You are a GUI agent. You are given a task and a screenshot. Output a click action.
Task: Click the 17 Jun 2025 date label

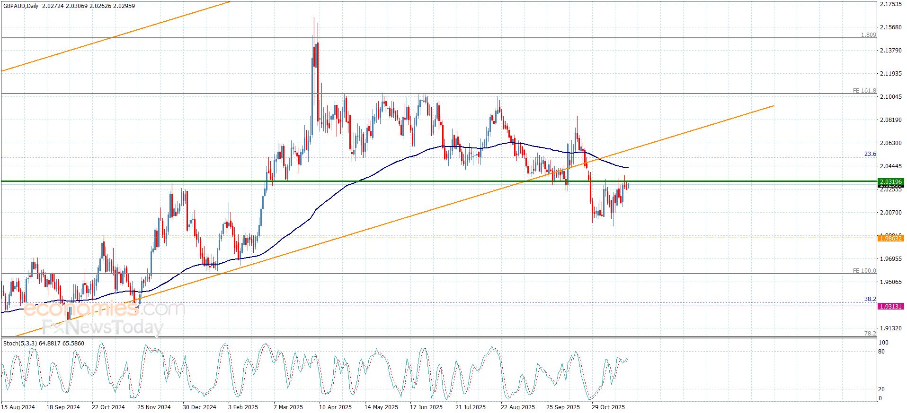click(x=427, y=407)
